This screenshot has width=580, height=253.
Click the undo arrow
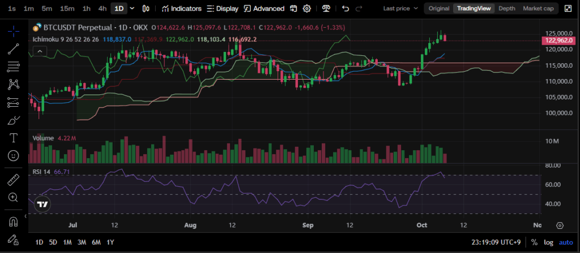346,8
